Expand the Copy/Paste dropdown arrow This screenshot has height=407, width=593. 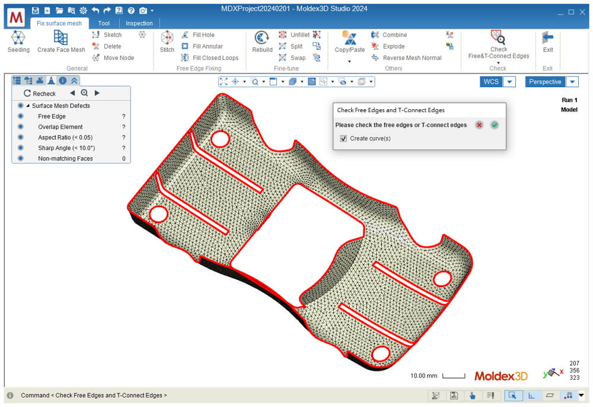pos(349,61)
